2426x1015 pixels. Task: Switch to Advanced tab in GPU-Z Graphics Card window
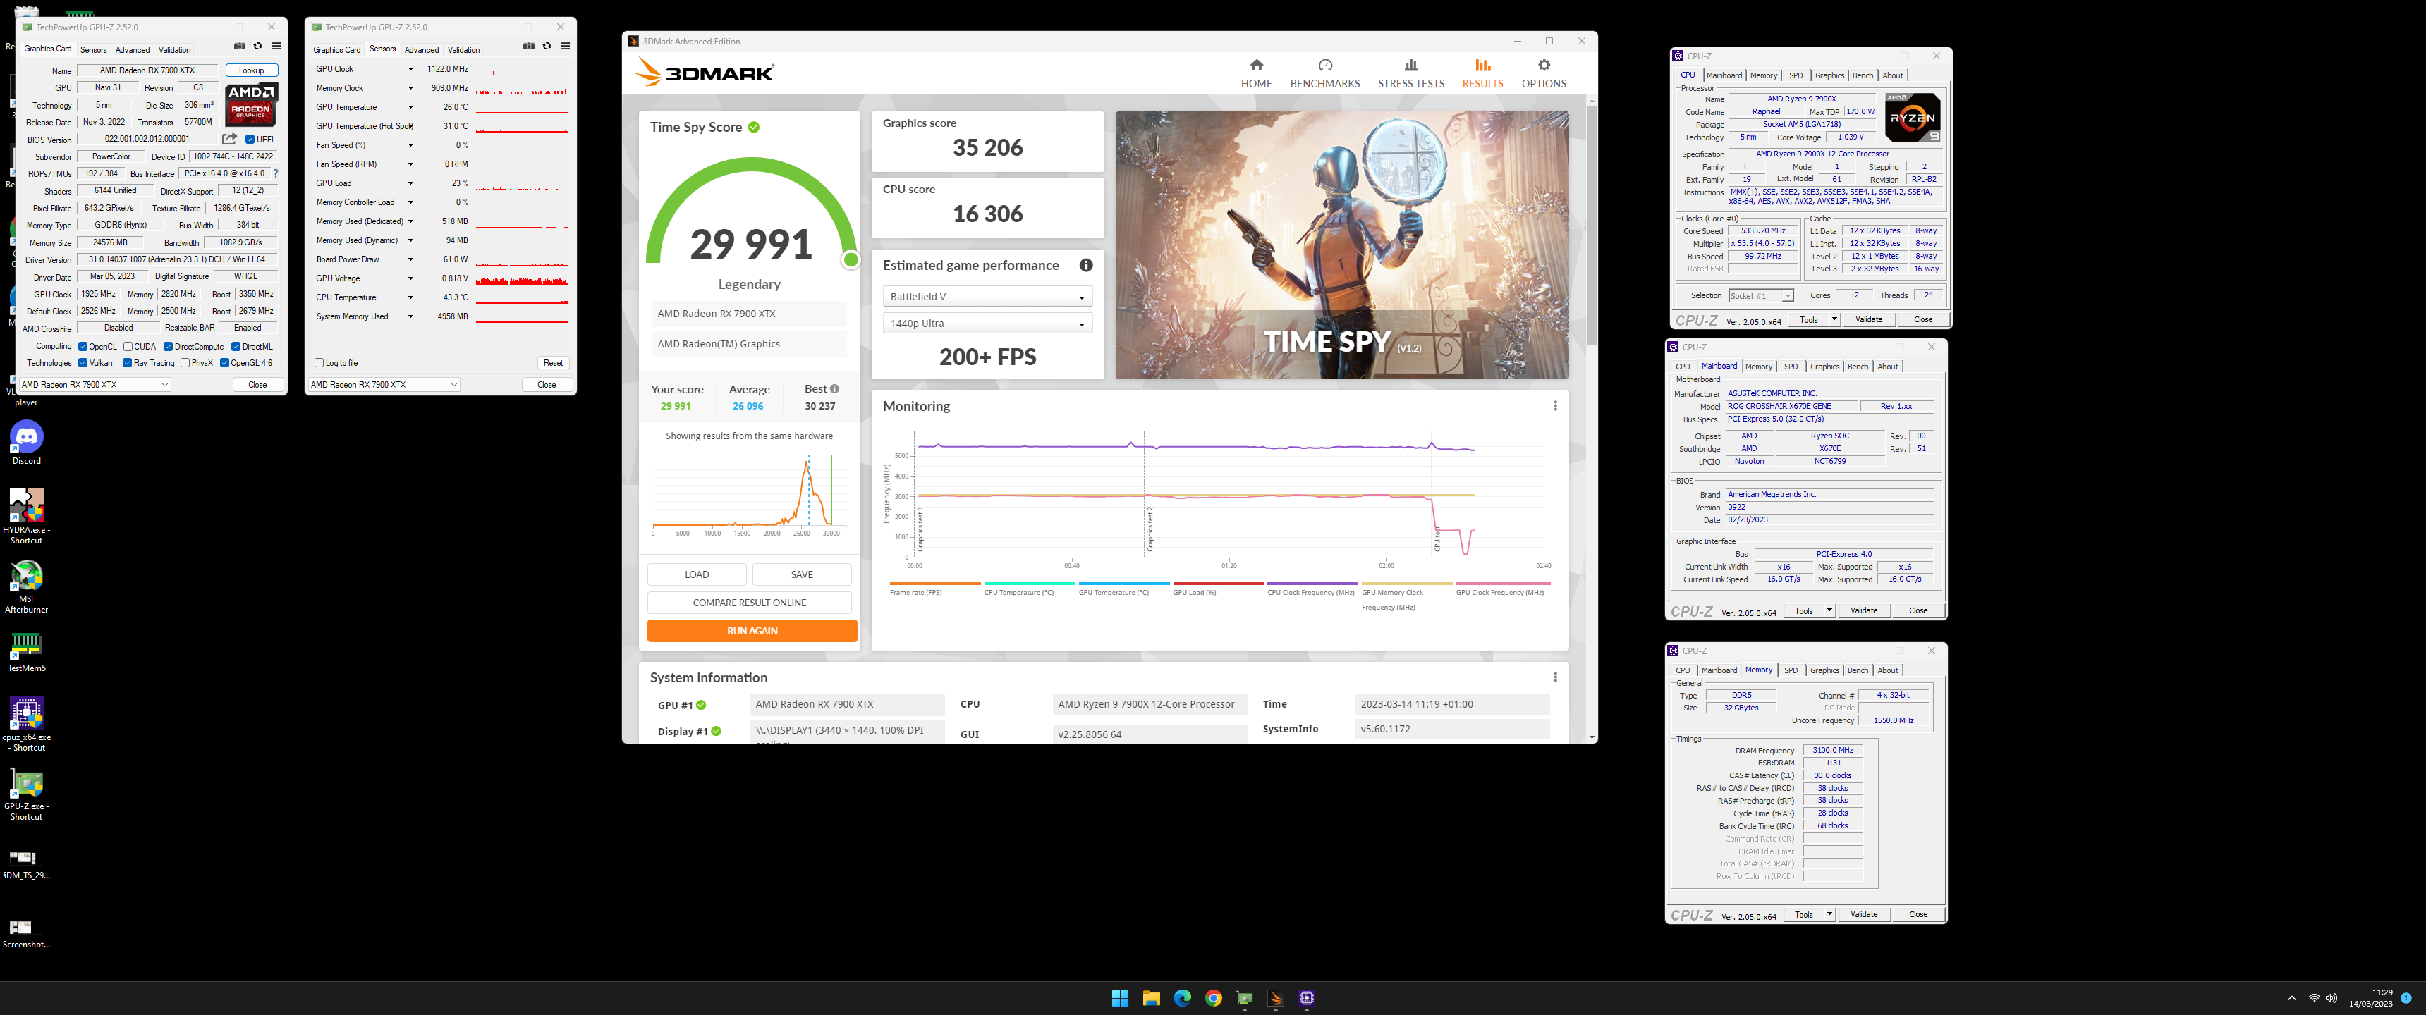pyautogui.click(x=132, y=50)
